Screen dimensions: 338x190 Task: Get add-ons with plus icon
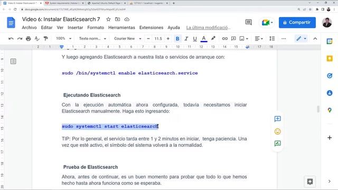pyautogui.click(x=330, y=138)
